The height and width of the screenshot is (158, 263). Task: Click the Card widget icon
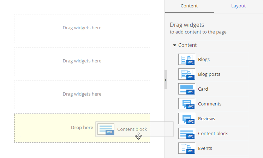pos(186,89)
